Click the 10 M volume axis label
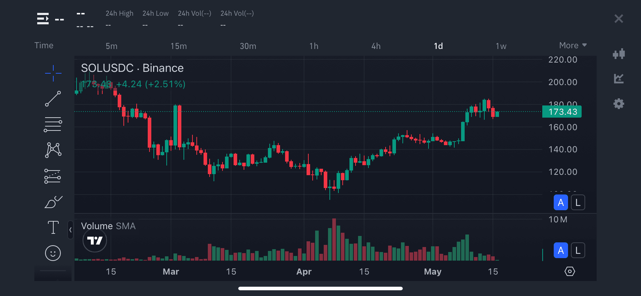 click(558, 219)
